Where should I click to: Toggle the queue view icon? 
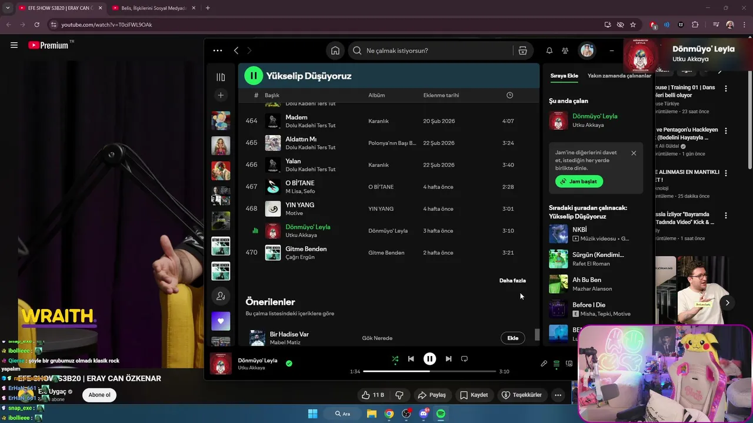557,364
